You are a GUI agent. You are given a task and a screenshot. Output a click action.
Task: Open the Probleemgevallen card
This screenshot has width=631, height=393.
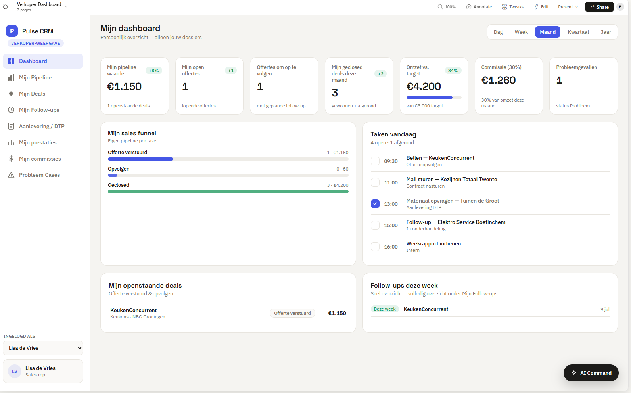click(x=583, y=86)
